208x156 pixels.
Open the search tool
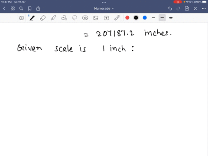(21, 9)
